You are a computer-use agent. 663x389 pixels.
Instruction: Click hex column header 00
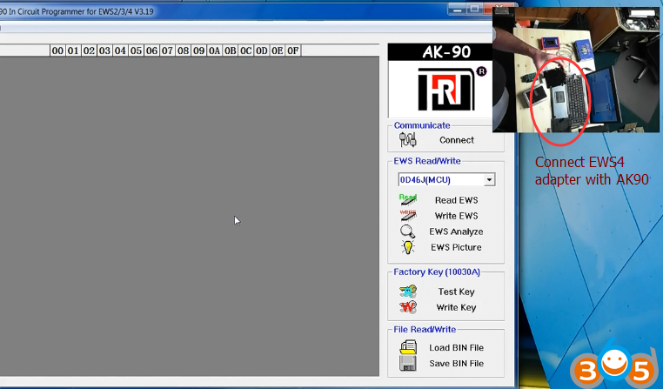[x=57, y=50]
